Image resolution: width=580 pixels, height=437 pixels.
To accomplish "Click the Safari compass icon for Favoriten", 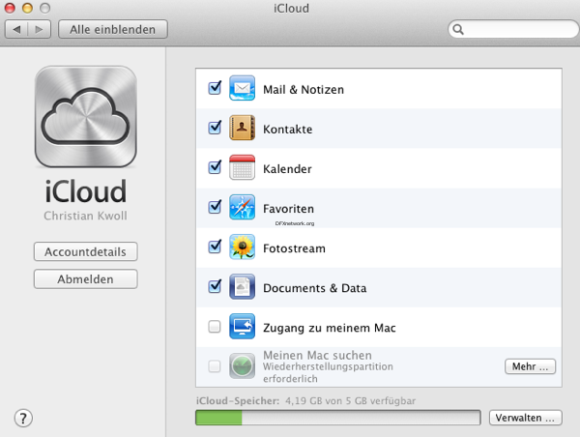I will point(242,207).
